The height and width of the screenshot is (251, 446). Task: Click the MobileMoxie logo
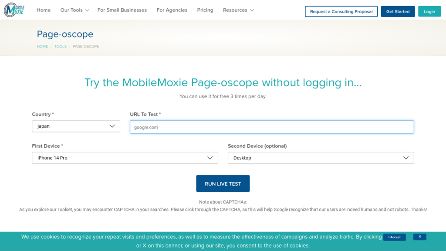tap(14, 10)
